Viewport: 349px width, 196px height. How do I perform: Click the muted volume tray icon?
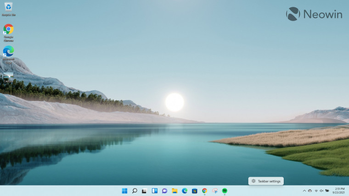[x=321, y=191]
